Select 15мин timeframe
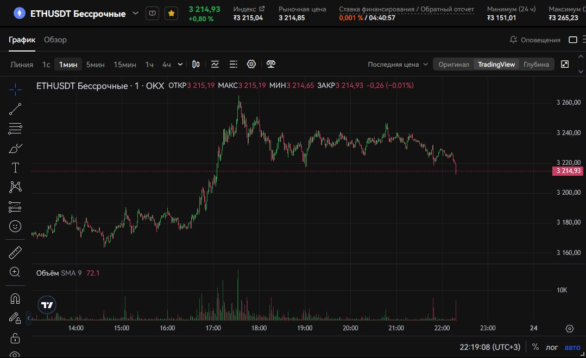Viewport: 586px width, 358px height. point(125,65)
